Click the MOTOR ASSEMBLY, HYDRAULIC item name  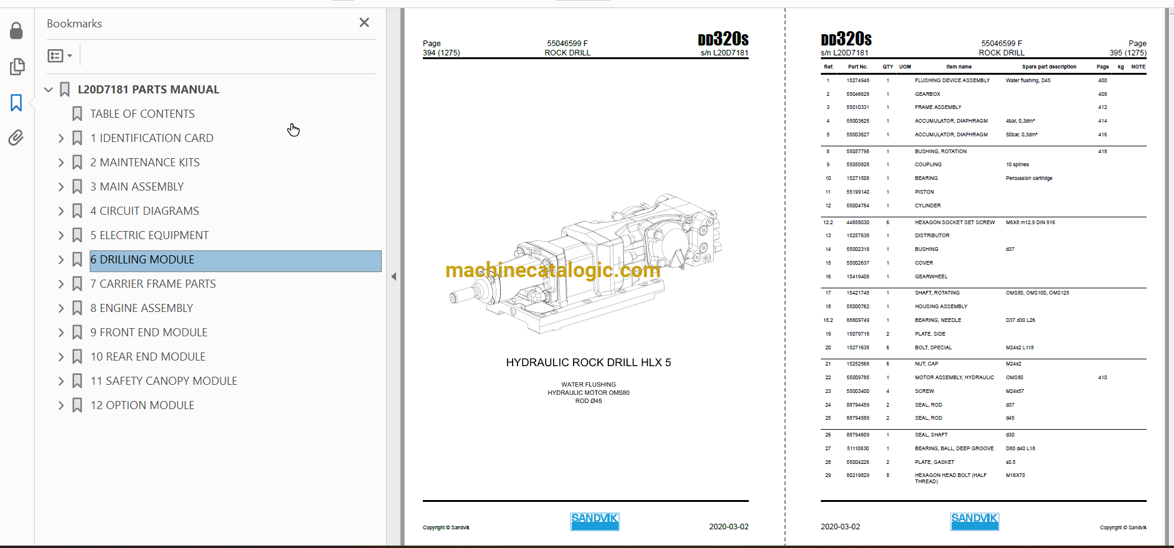(x=954, y=377)
